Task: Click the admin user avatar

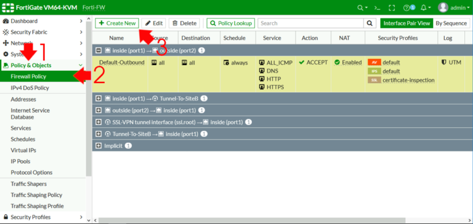Action: point(443,7)
